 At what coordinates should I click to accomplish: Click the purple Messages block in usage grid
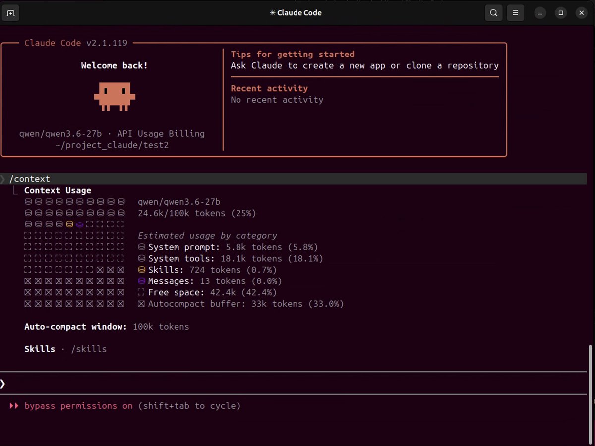[80, 224]
